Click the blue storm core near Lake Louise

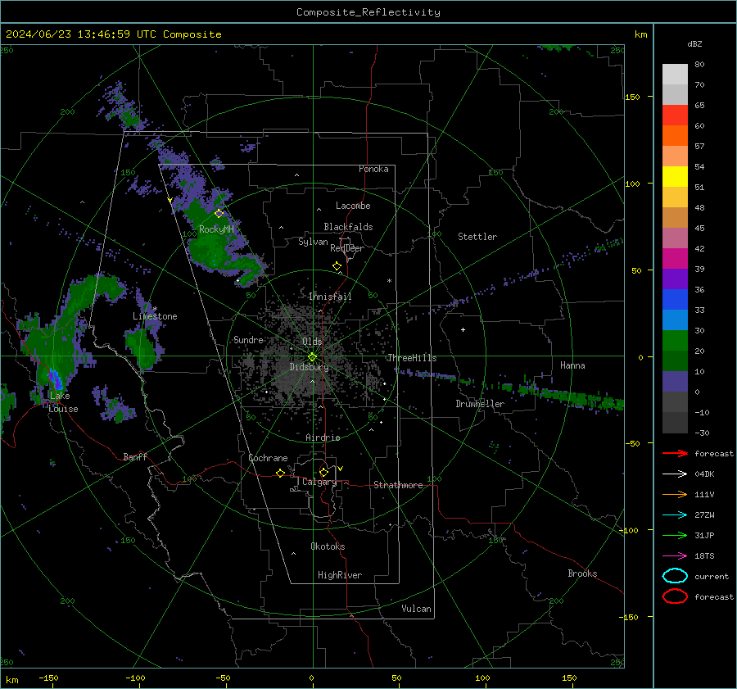tap(55, 379)
